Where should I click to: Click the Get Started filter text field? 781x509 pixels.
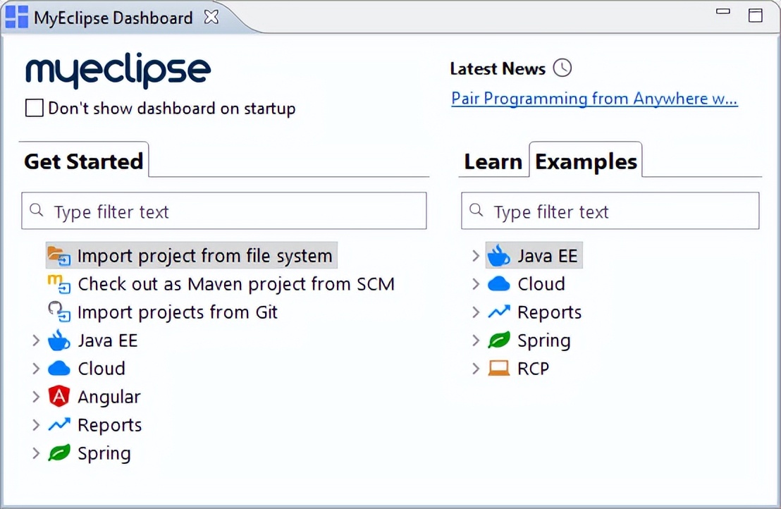233,211
